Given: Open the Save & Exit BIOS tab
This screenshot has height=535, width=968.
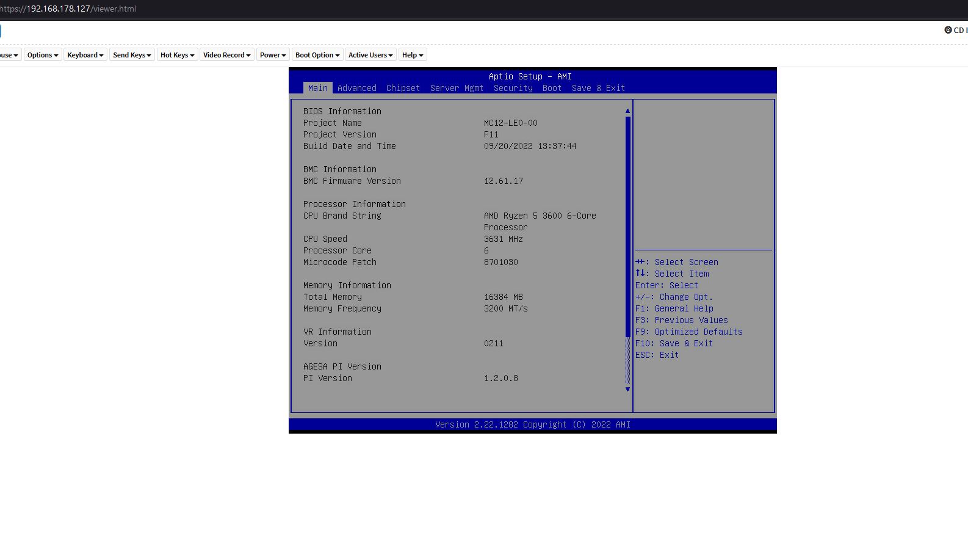Looking at the screenshot, I should 598,88.
